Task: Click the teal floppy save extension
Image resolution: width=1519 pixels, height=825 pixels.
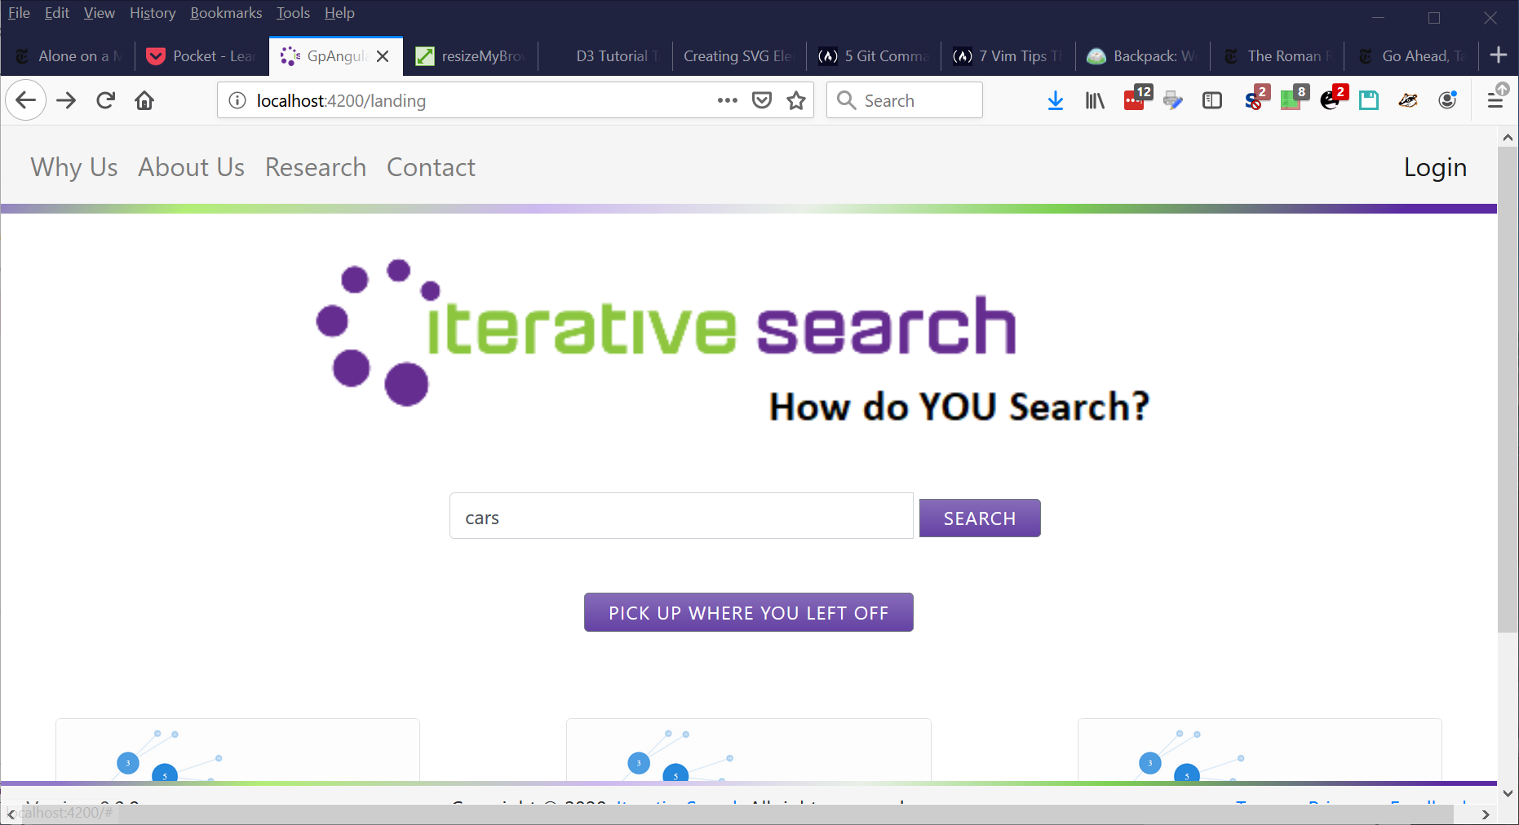Action: click(x=1369, y=100)
